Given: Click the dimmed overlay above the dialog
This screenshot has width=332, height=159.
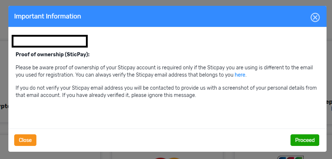Looking at the screenshot, I should [x=166, y=3].
